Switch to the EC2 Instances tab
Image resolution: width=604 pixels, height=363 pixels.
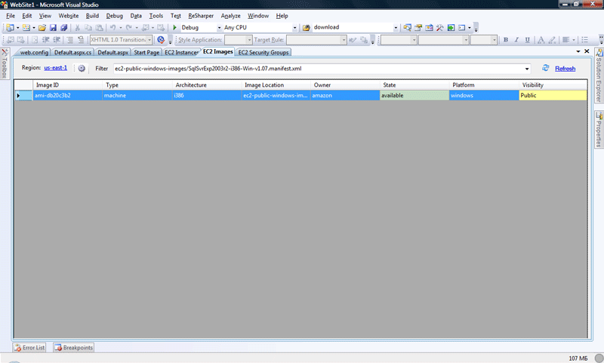(x=181, y=52)
